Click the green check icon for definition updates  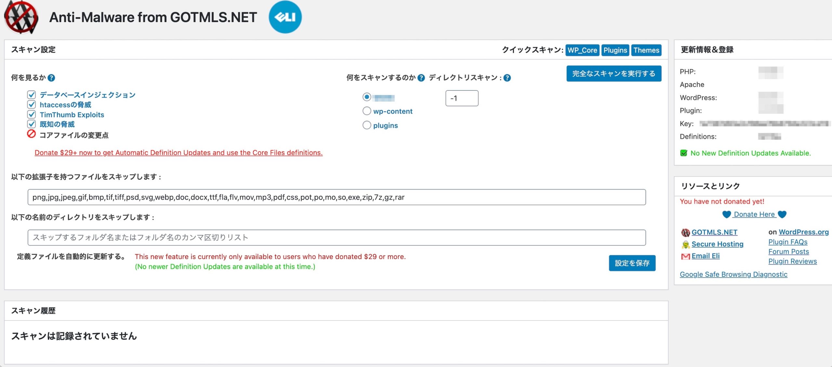[684, 153]
